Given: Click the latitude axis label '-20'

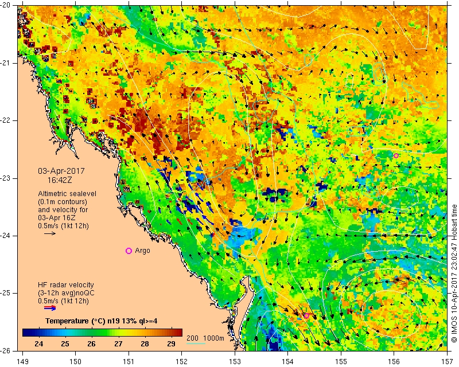Looking at the screenshot, I should click(x=6, y=5).
